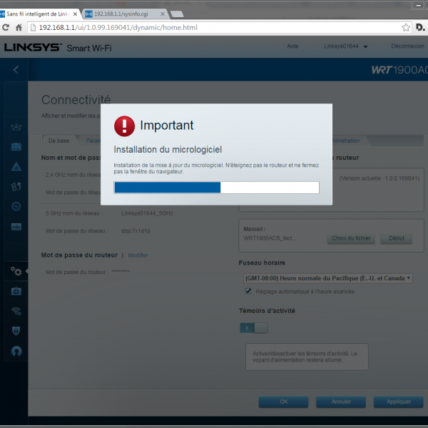This screenshot has width=428, height=428.
Task: Open the Speed Test clock icon in sidebar
Action: [16, 207]
